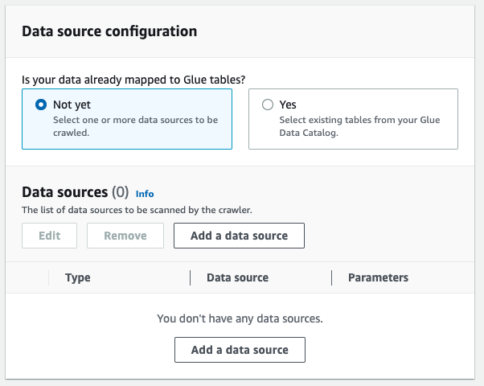
Task: Click the Data source column header
Action: coord(238,277)
